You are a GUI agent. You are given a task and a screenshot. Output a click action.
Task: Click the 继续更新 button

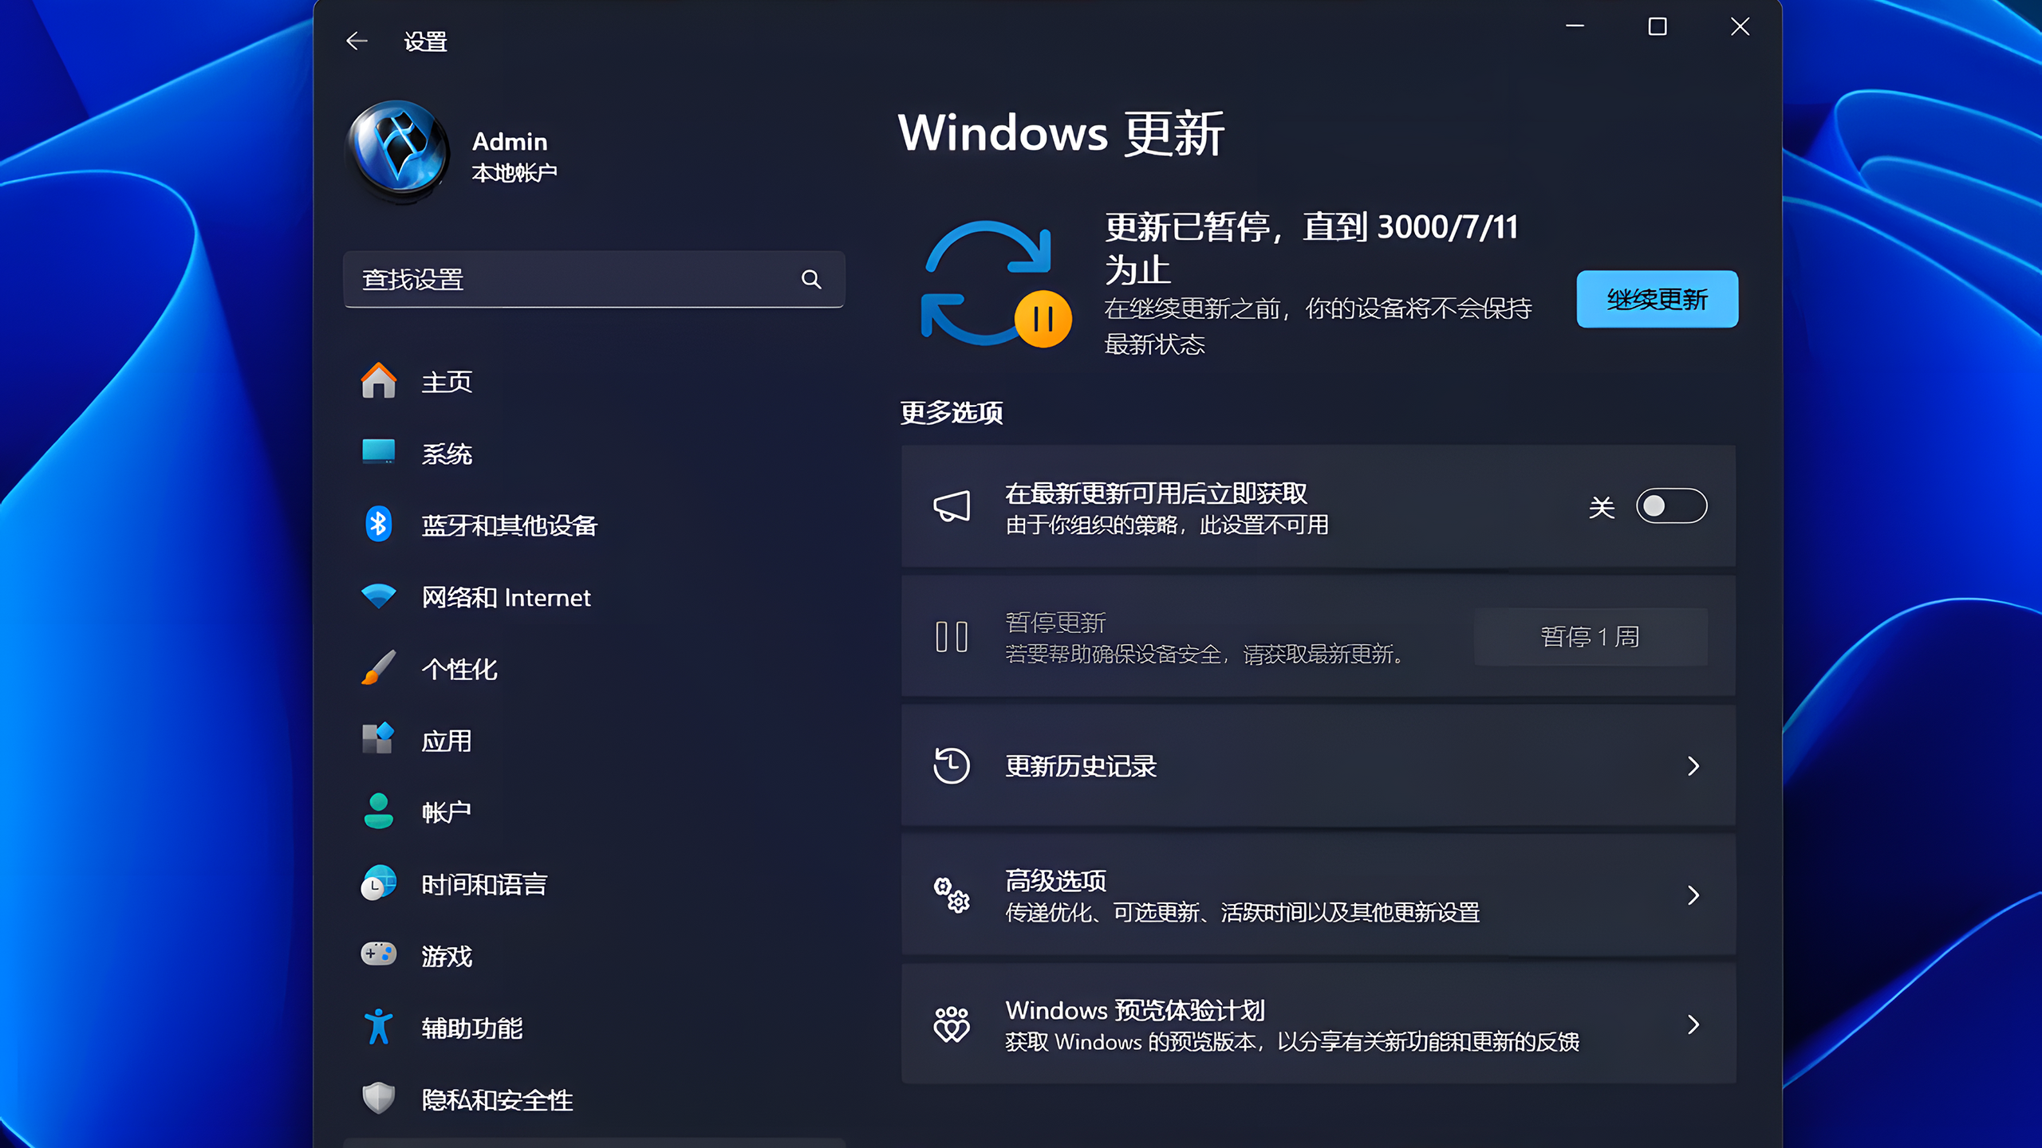[1657, 299]
